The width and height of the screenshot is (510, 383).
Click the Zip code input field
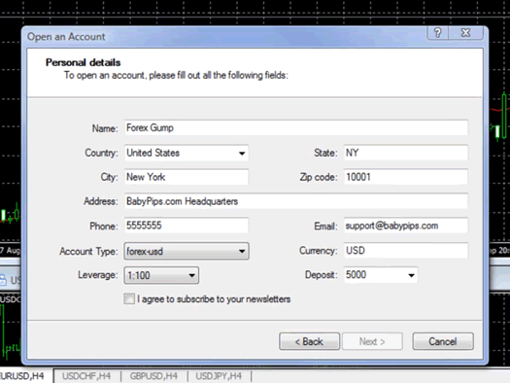coord(406,177)
